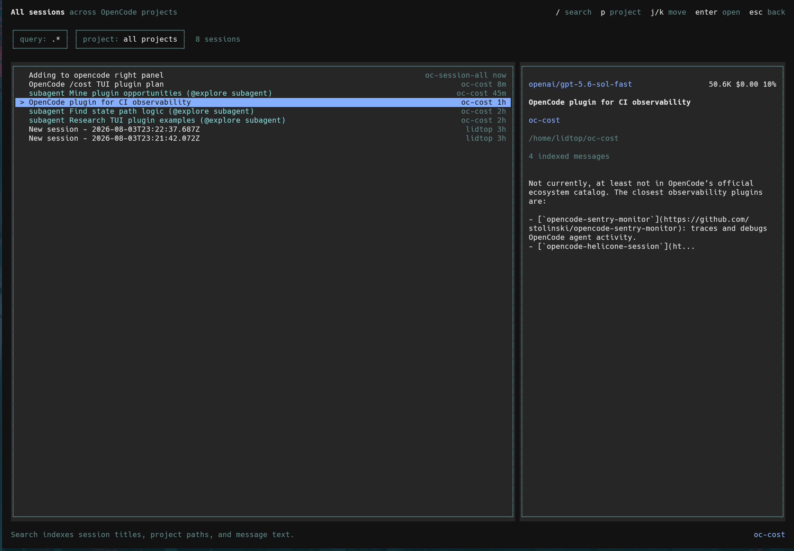Click the '8 sessions' count label
794x551 pixels.
(x=218, y=39)
